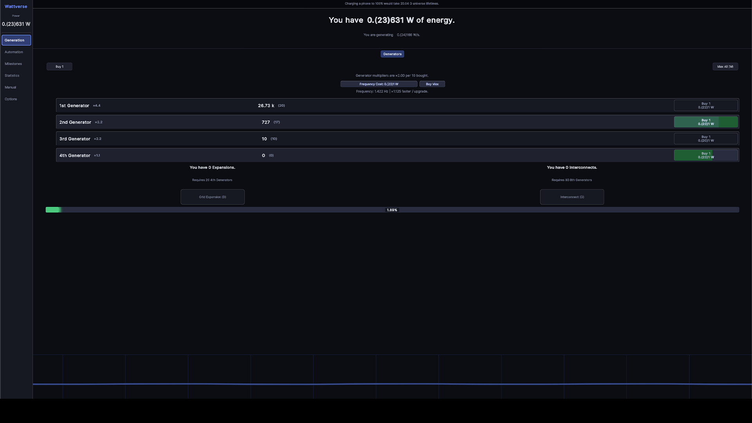Click the '1st Generator' row label
752x423 pixels.
coord(74,106)
